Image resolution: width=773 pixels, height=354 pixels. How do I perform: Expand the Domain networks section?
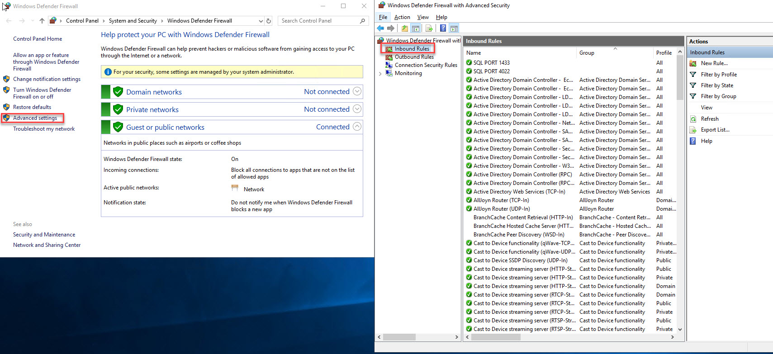(357, 91)
